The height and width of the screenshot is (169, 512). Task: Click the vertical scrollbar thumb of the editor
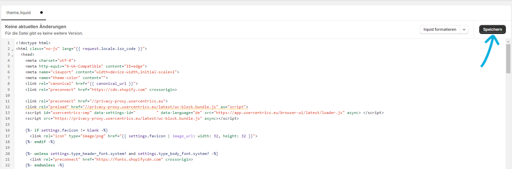pyautogui.click(x=508, y=59)
